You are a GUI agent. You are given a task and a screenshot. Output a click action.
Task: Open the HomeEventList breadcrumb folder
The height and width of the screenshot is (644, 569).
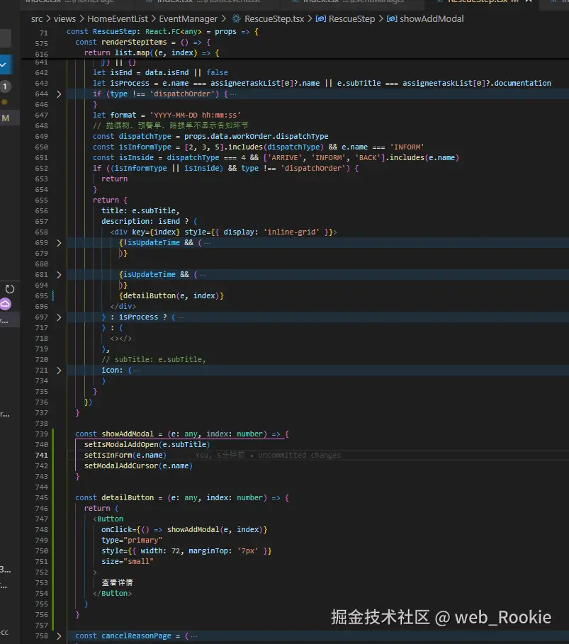[x=118, y=19]
